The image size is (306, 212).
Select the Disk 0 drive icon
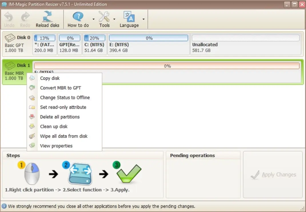tap(10, 38)
